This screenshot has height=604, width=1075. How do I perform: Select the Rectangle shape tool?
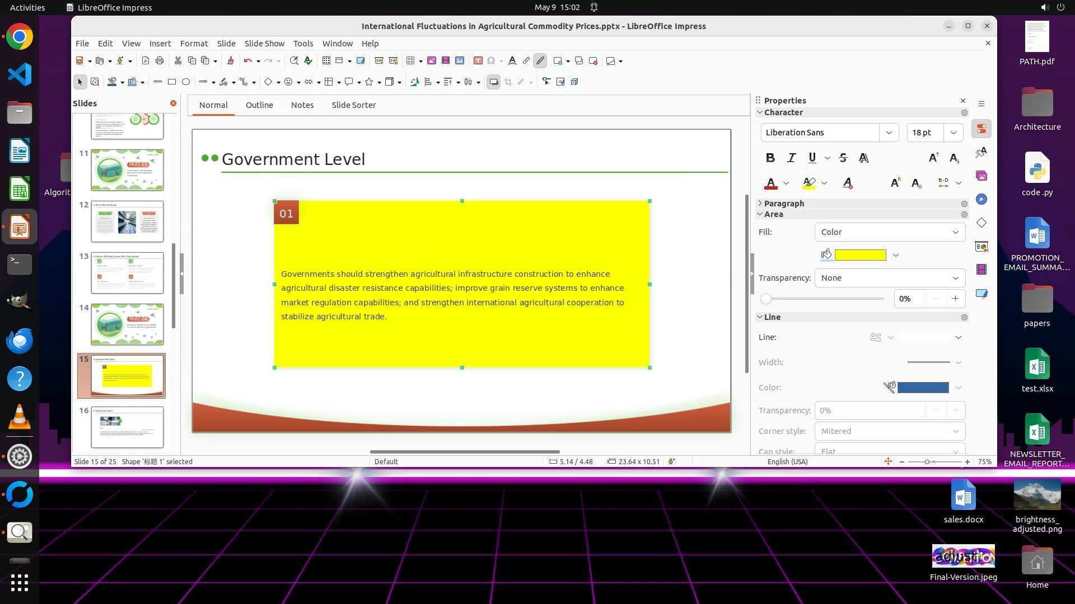point(172,82)
